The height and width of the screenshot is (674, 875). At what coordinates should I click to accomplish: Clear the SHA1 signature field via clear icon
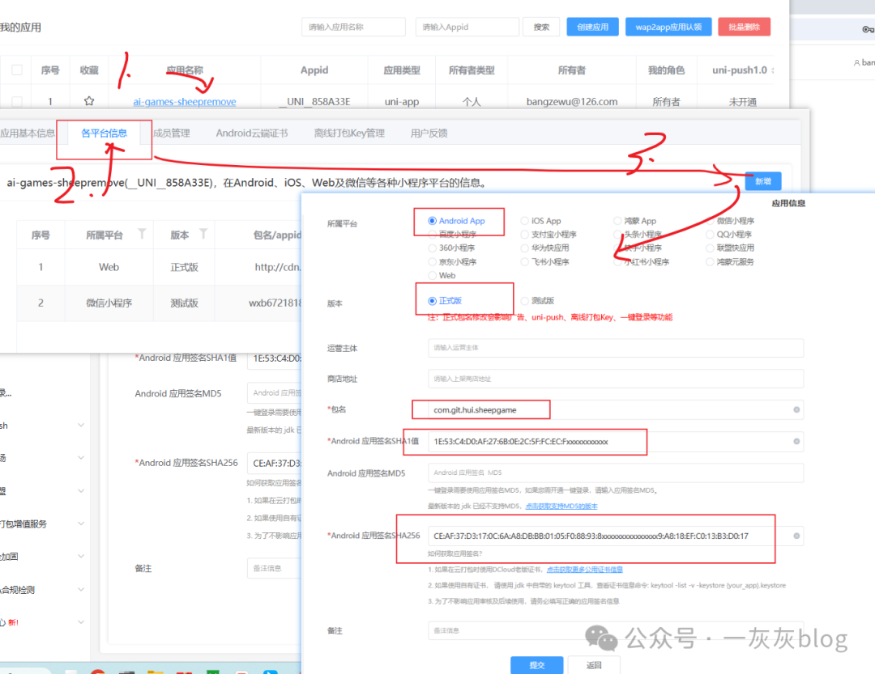click(796, 441)
